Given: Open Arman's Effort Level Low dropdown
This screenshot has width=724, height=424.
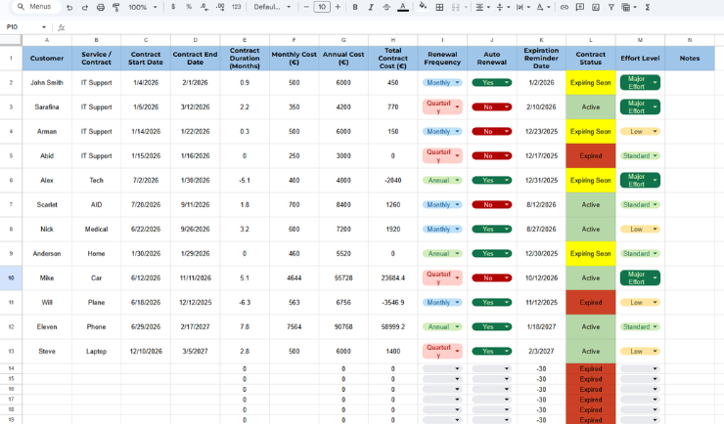Looking at the screenshot, I should click(x=640, y=131).
